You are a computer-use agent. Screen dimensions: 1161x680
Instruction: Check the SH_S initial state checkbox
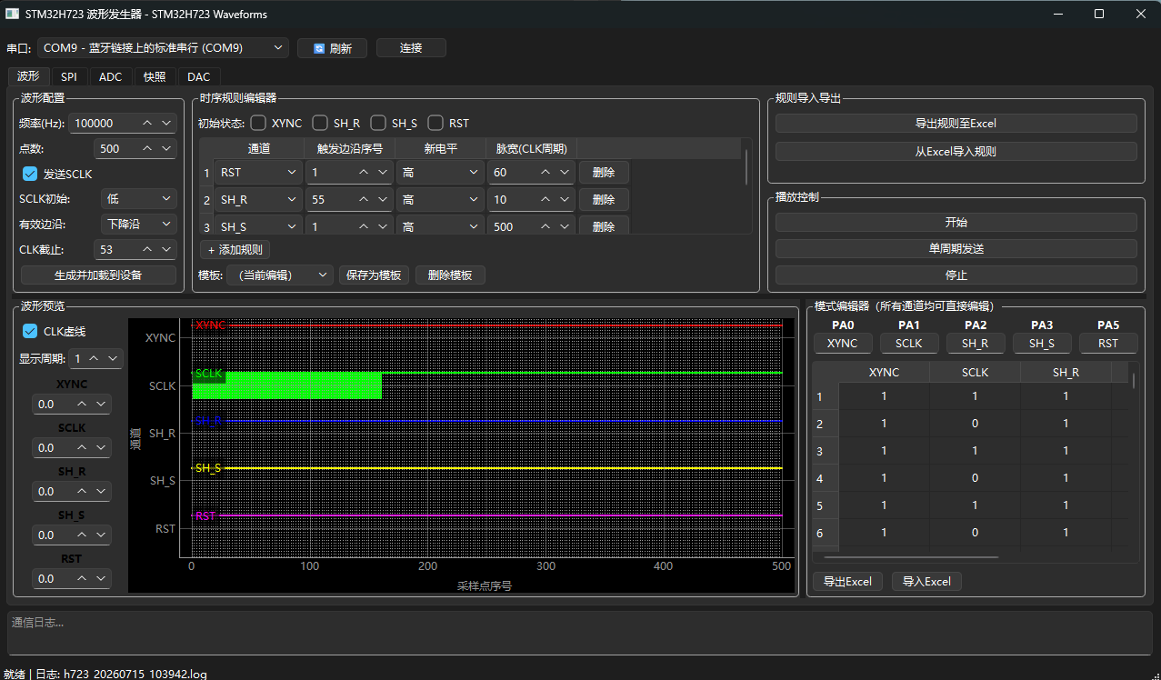(x=378, y=123)
